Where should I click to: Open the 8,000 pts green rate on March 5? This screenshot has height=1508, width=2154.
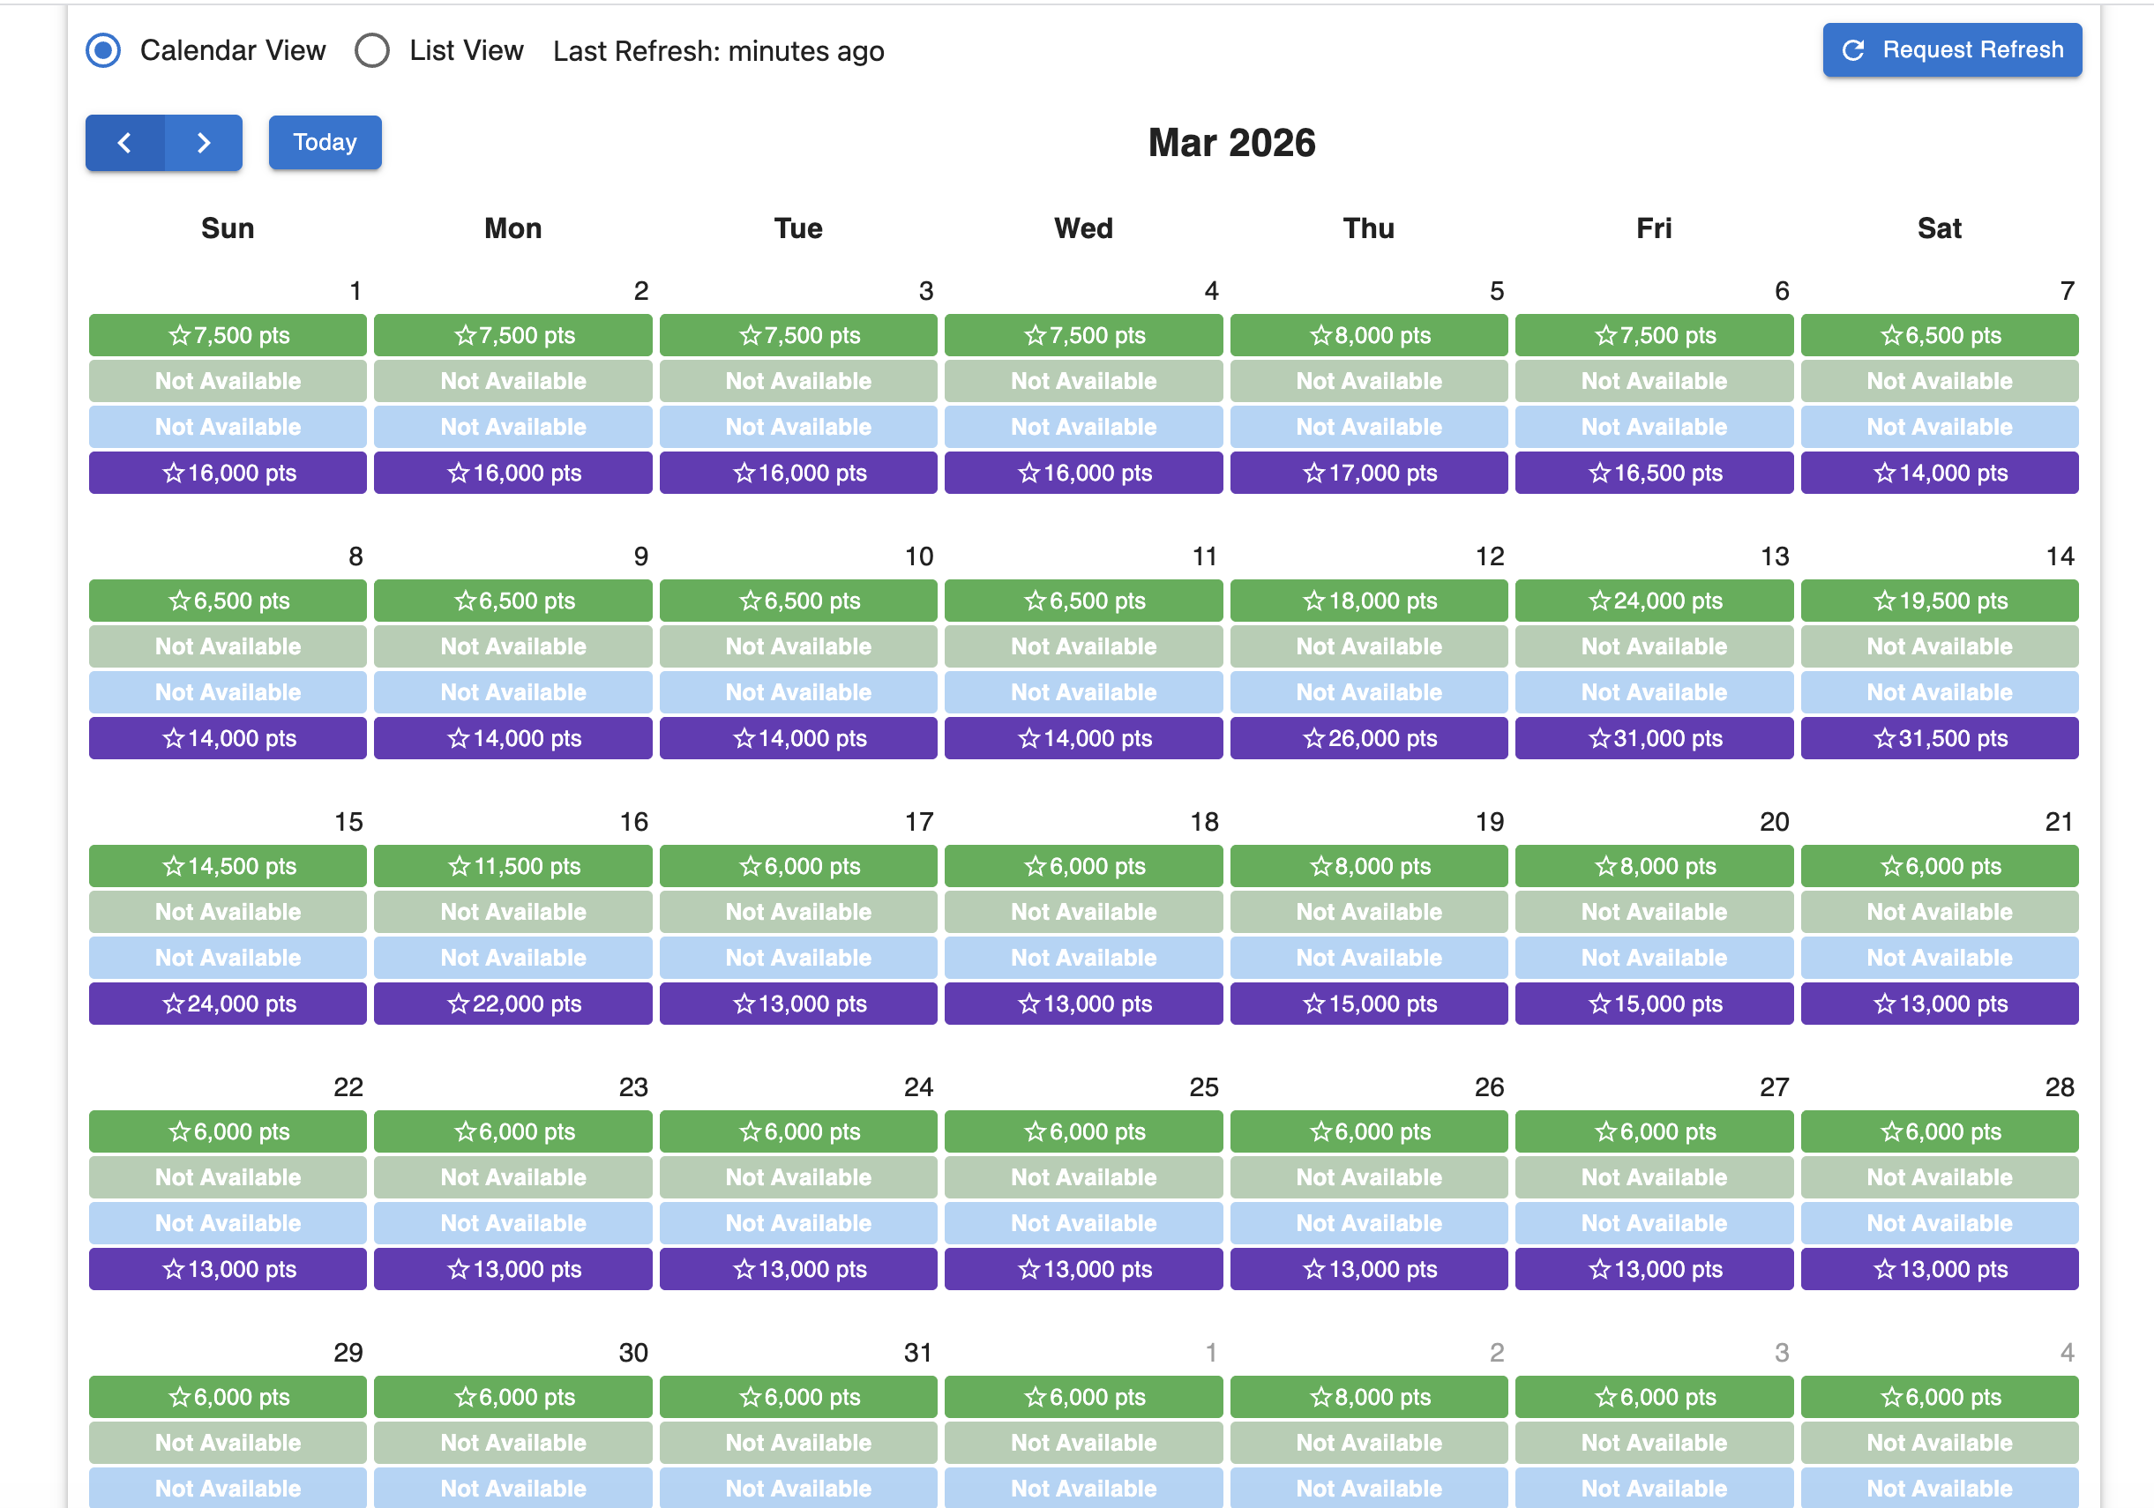[x=1369, y=335]
